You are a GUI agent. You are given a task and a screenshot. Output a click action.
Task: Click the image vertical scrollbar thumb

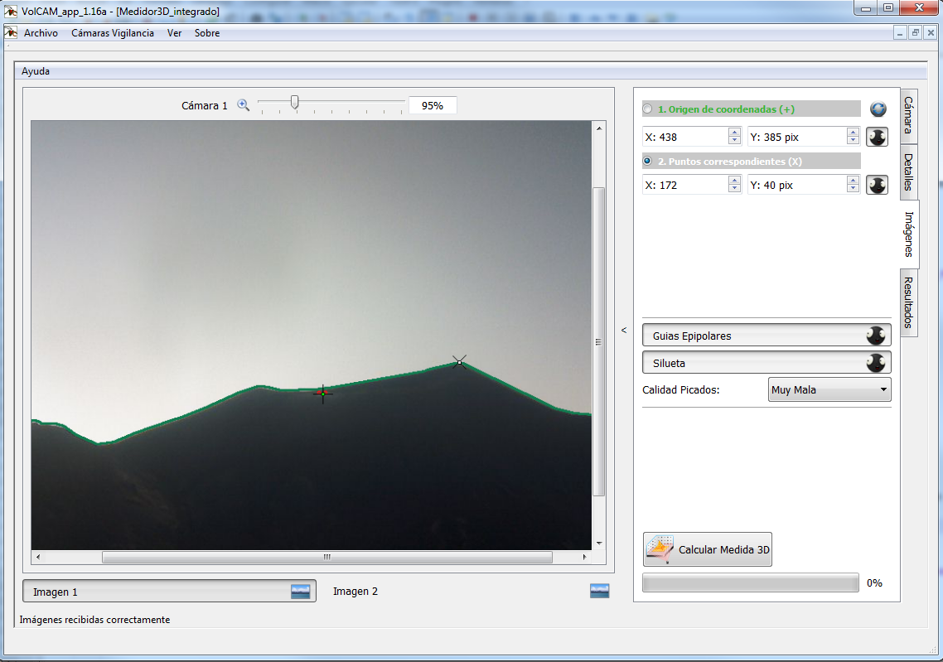(598, 341)
